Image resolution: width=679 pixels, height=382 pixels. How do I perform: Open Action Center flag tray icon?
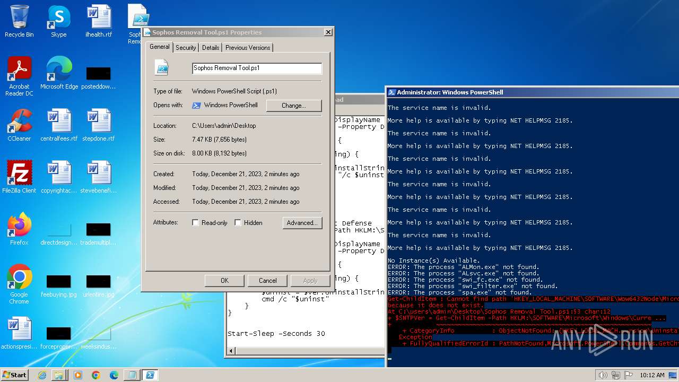[x=629, y=375]
